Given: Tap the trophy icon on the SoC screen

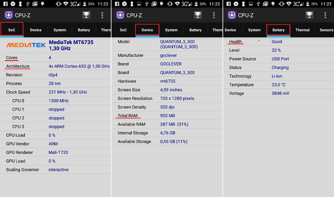Looking at the screenshot, I should pos(86,15).
